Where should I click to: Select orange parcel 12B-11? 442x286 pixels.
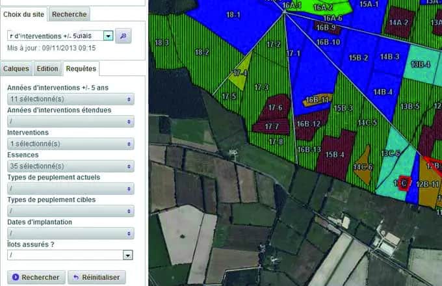(428, 185)
